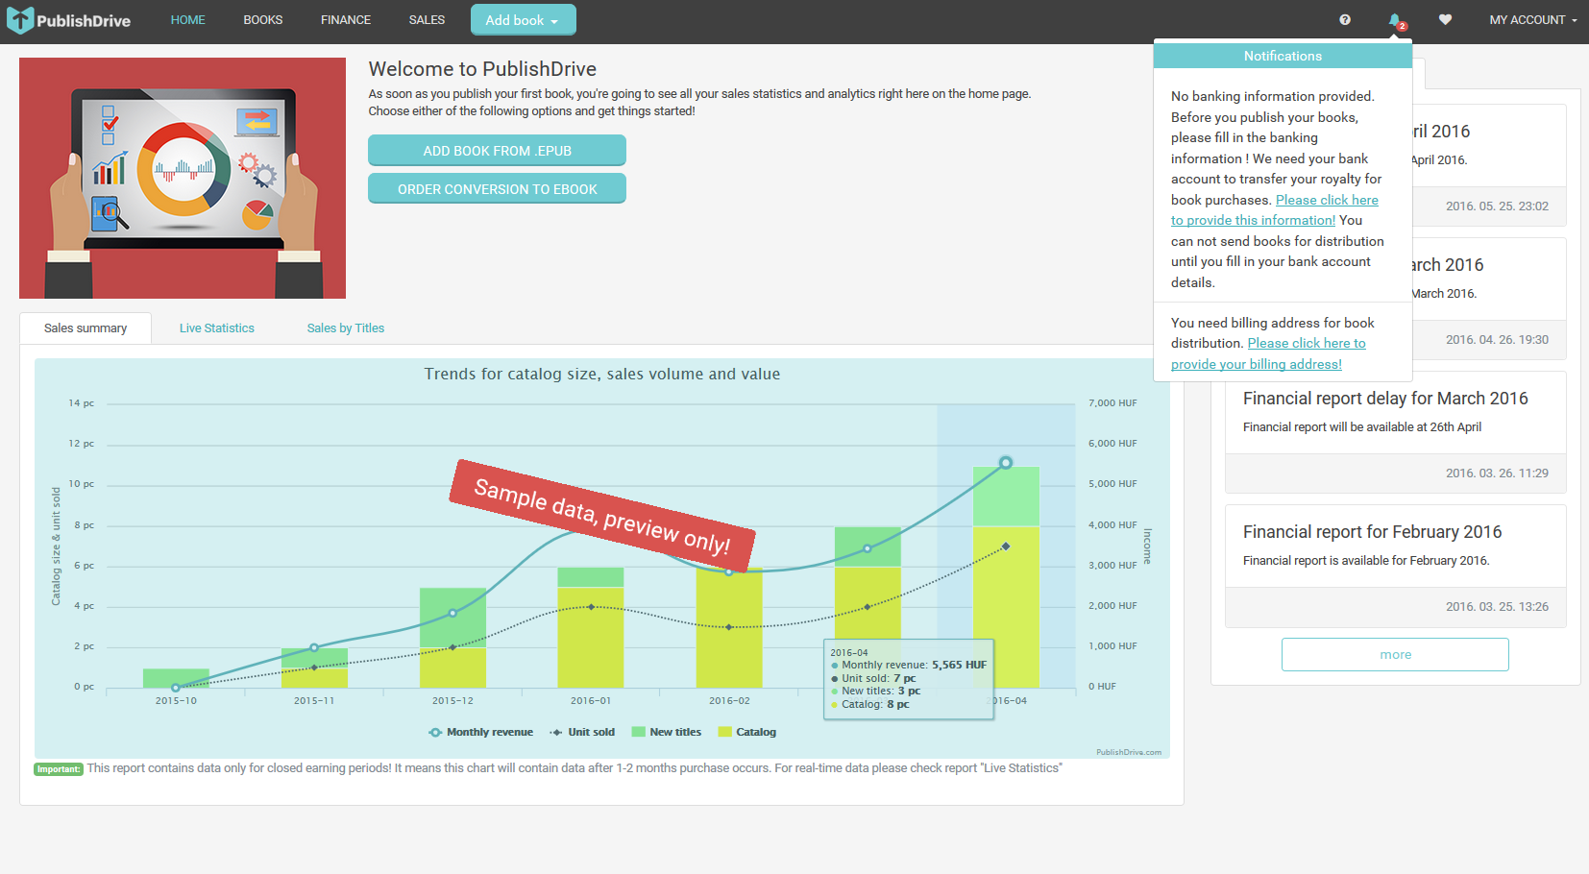Click the banking information link

[x=1275, y=210]
